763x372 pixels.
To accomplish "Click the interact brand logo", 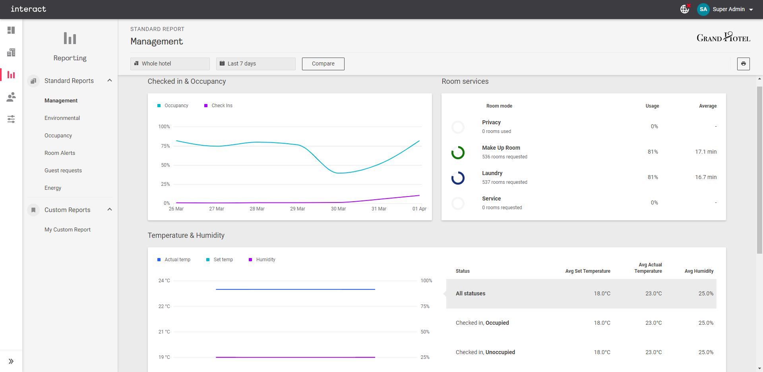I will (x=28, y=9).
